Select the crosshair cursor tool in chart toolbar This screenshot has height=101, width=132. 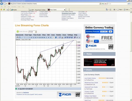coord(54,38)
